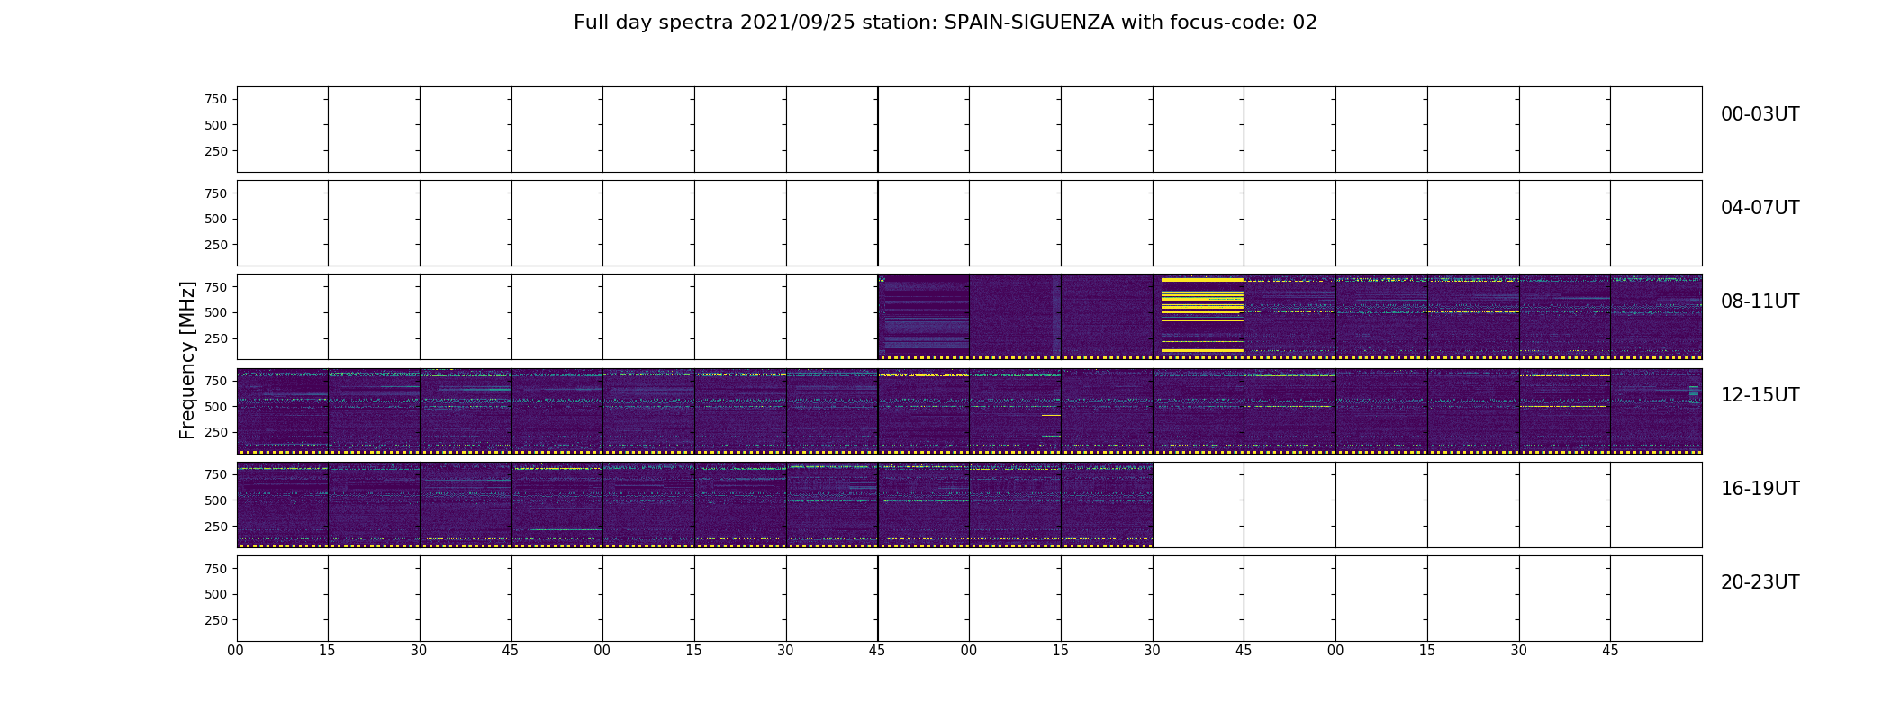Click the 250 tick of the 12-15UT row
The image size is (1891, 720).
pos(216,432)
